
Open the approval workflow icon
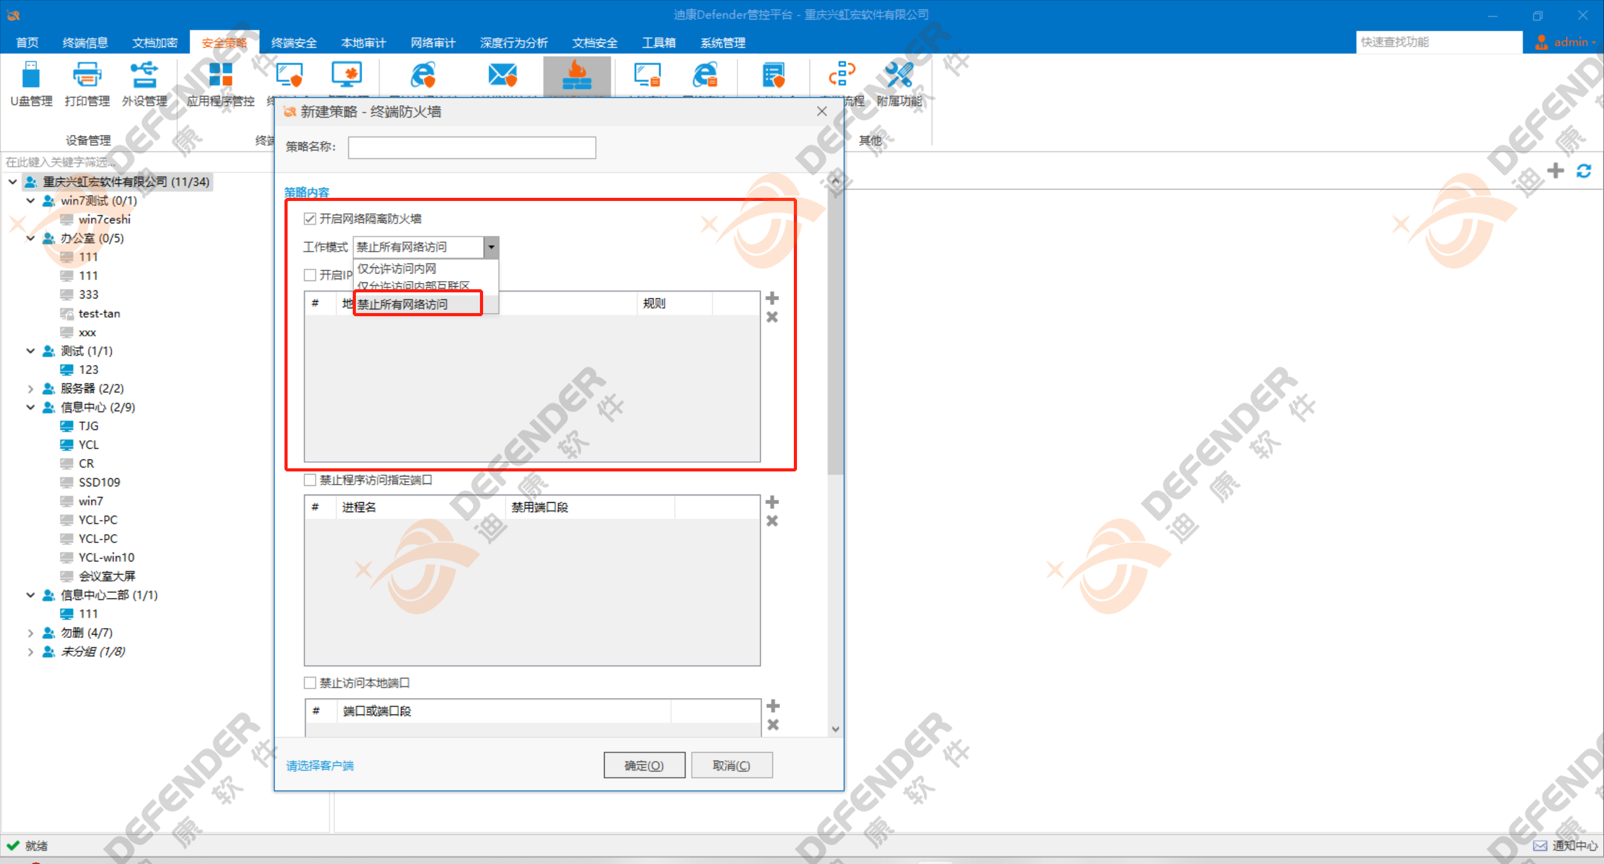coord(842,75)
